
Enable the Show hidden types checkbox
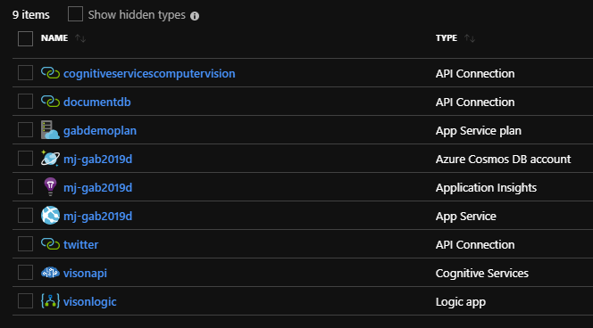pos(75,14)
